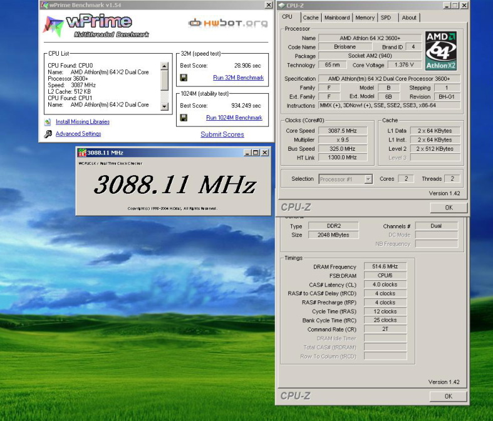Click the Core Speed value 3087.5 MHz
The image size is (493, 421).
coord(343,131)
